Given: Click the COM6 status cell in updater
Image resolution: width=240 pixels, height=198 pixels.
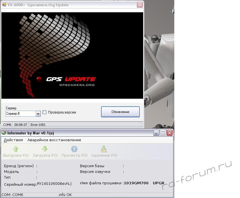Looking at the screenshot, I should [7, 125].
